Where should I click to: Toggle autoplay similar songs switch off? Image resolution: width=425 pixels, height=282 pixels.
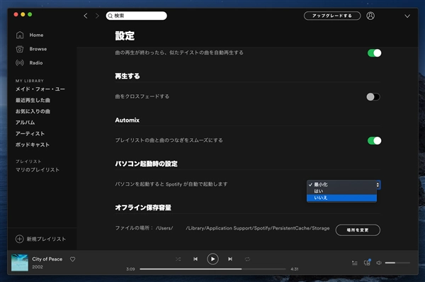point(374,53)
